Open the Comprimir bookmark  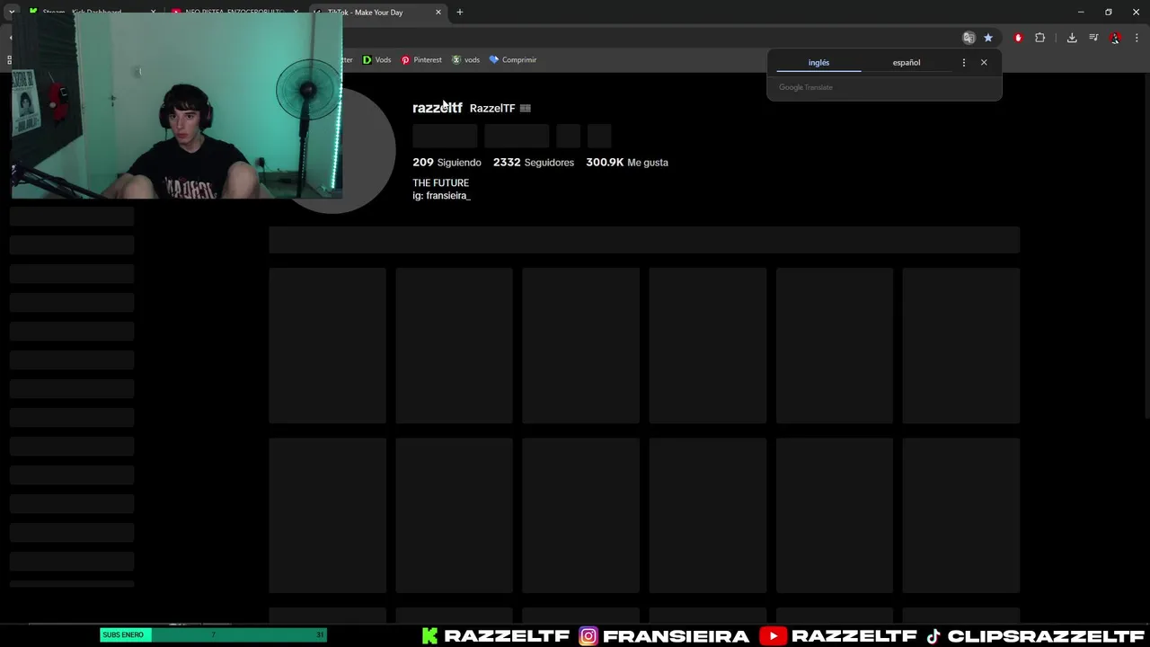click(512, 60)
